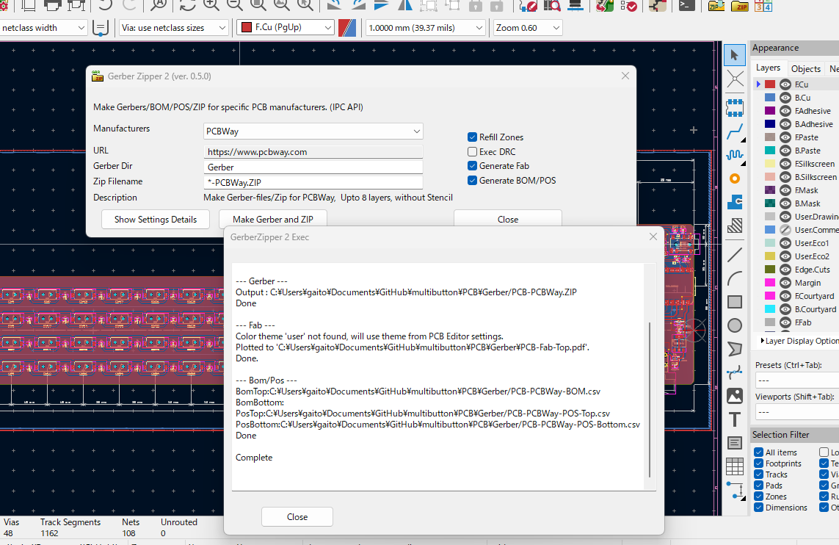The height and width of the screenshot is (545, 839).
Task: Activate the Add Footprint tool
Action: pyautogui.click(x=735, y=108)
